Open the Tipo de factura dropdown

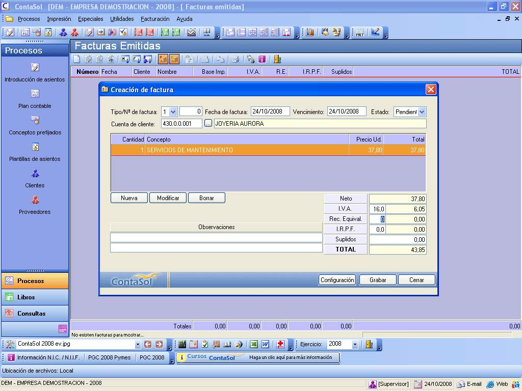pyautogui.click(x=173, y=112)
